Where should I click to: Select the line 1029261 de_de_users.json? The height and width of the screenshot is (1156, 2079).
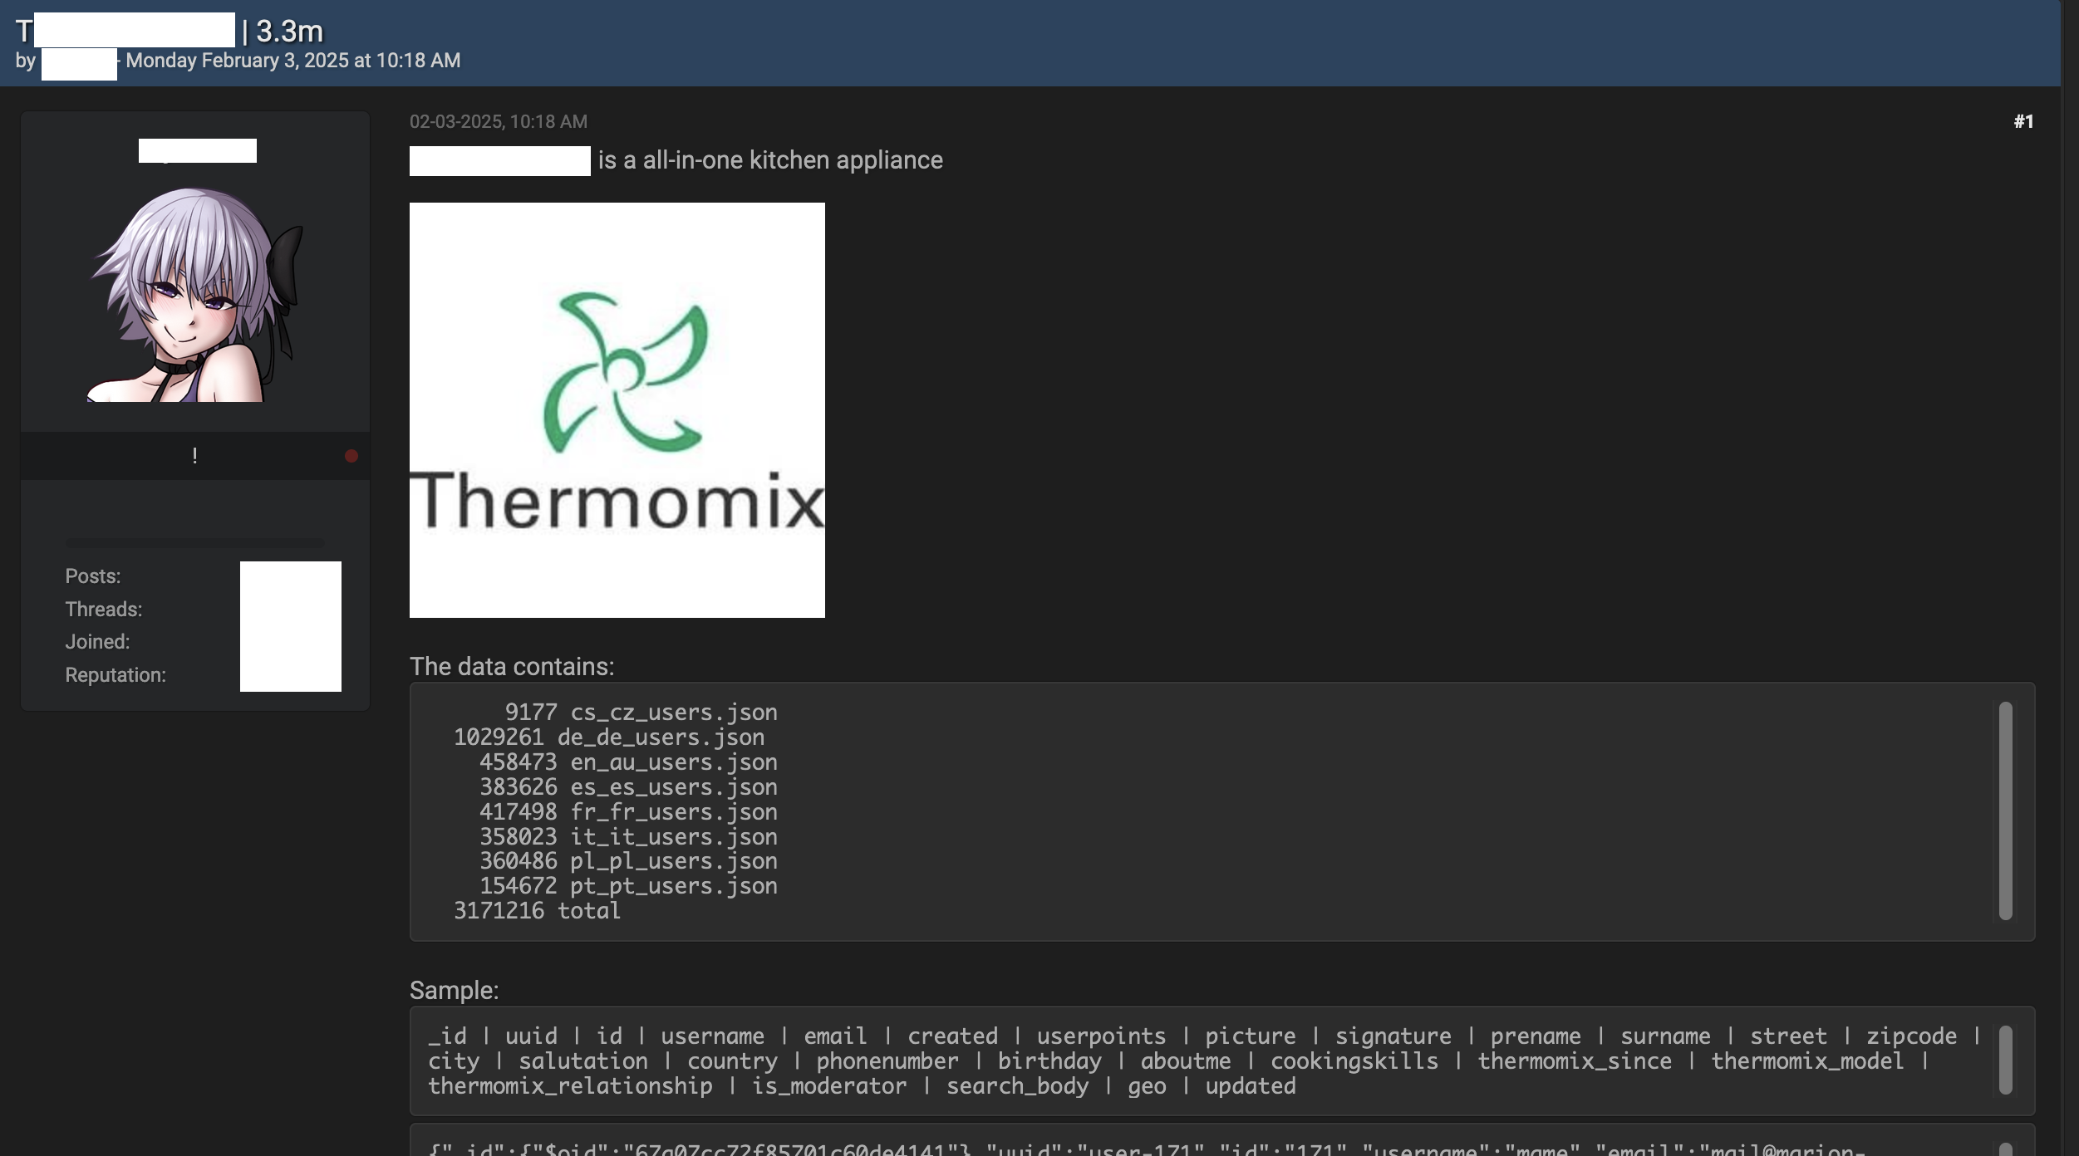tap(609, 737)
